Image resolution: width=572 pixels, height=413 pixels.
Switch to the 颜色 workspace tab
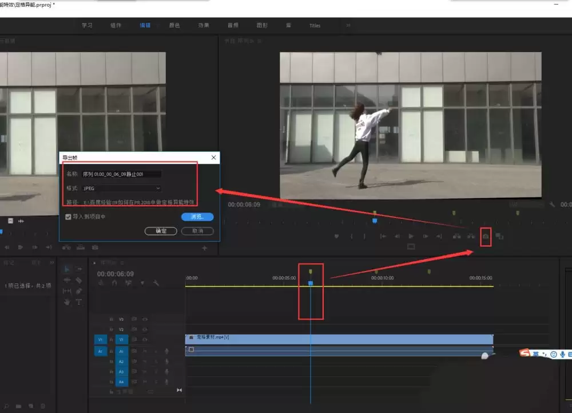tap(174, 25)
